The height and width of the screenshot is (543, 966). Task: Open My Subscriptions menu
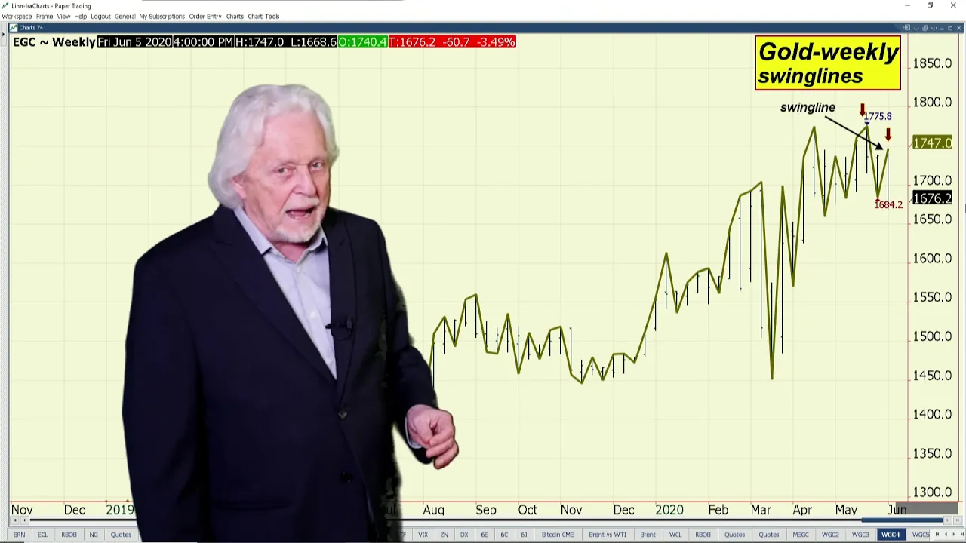coord(162,16)
